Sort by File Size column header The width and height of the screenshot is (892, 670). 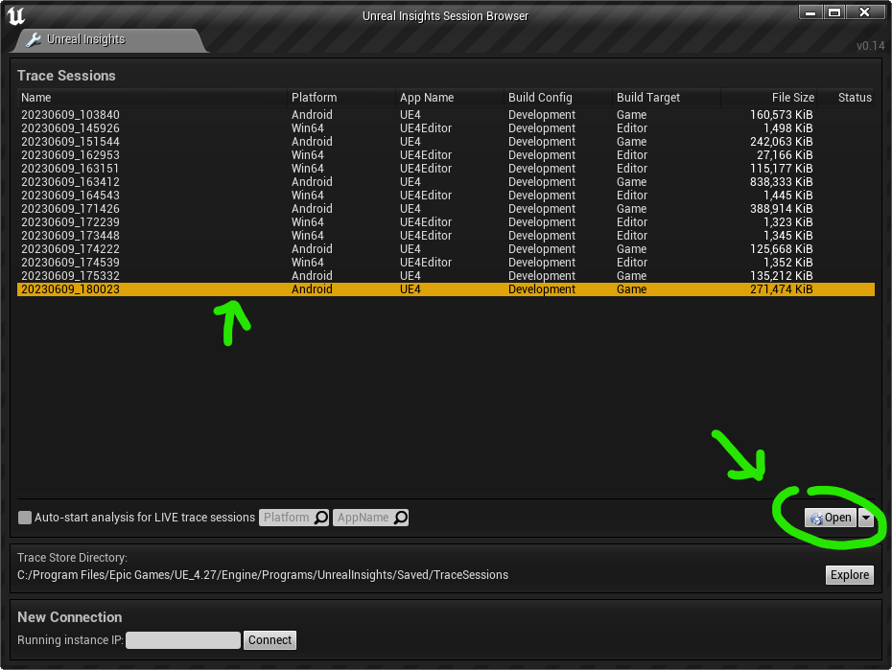point(769,97)
